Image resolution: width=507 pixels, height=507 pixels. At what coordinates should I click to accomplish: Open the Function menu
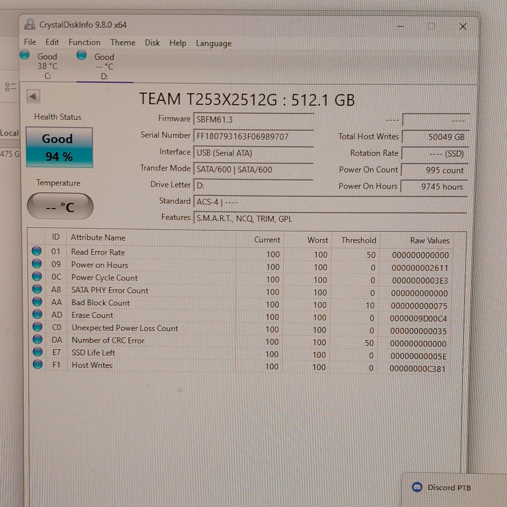(84, 42)
